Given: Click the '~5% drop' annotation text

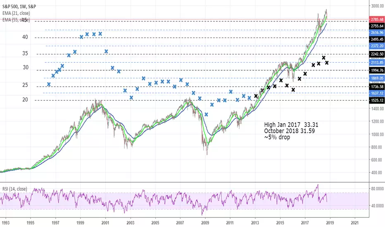Looking at the screenshot, I should point(277,137).
